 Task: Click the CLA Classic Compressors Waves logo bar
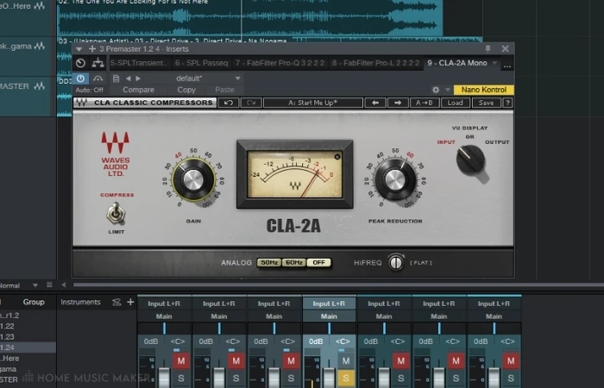[x=145, y=103]
